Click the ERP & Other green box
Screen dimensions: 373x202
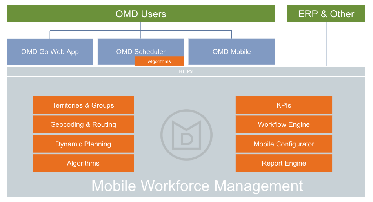click(326, 14)
